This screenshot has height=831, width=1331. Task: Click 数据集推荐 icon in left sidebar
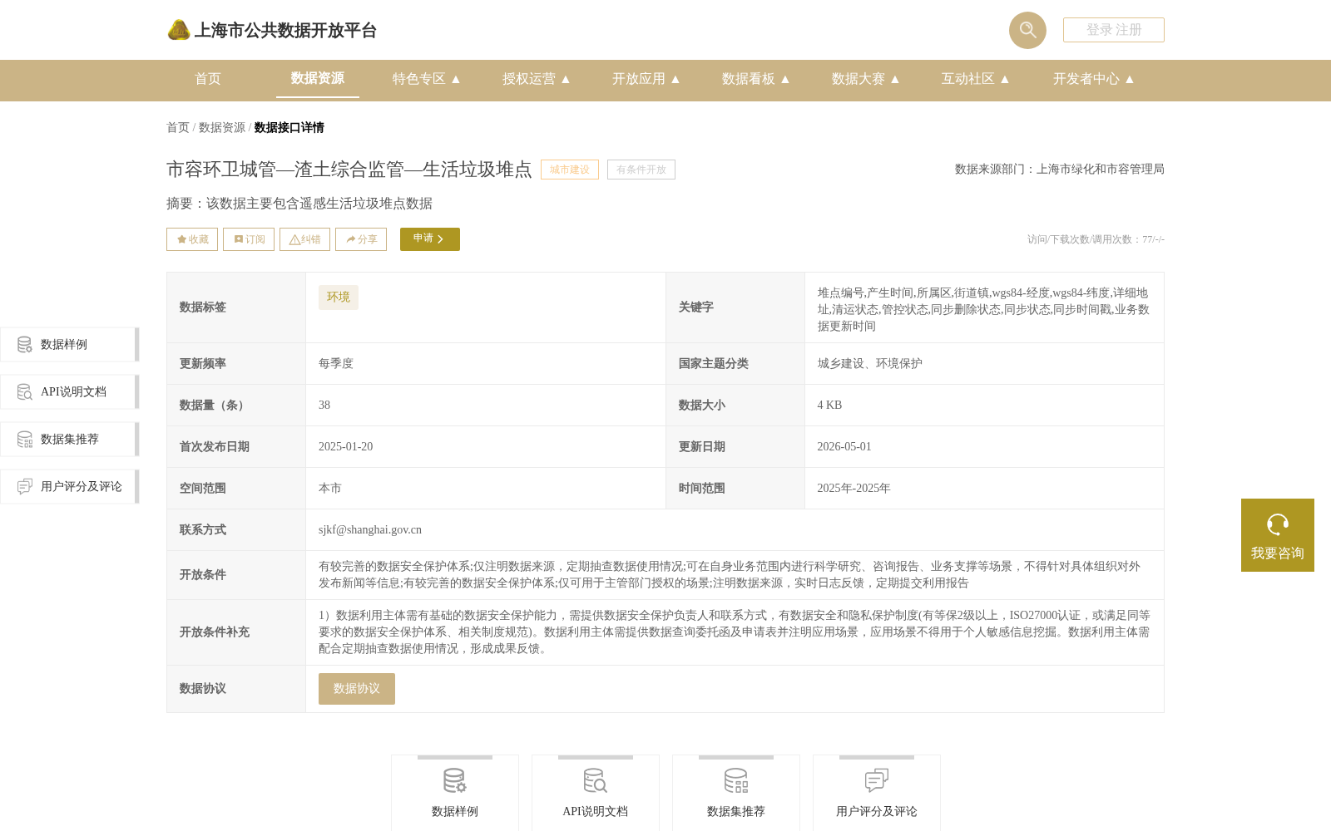[25, 440]
